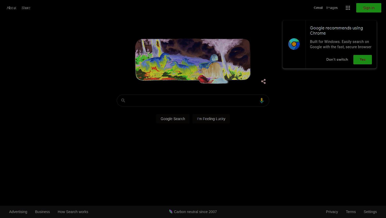Open the Images link
The height and width of the screenshot is (218, 386).
332,8
